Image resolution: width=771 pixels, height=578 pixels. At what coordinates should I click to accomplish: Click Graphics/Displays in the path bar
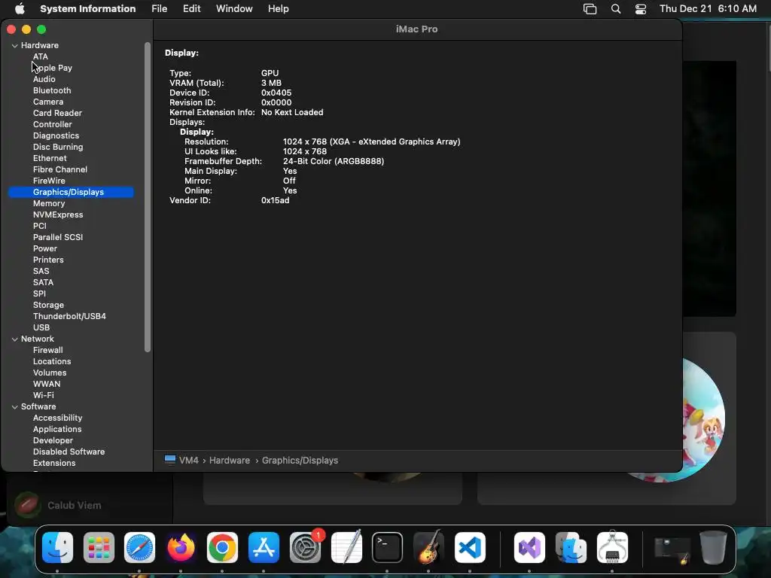tap(300, 461)
